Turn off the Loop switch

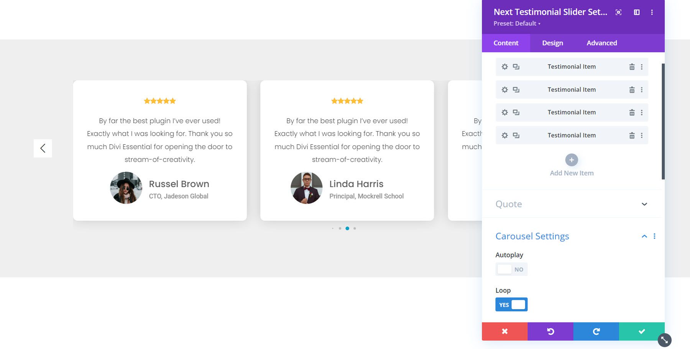point(511,305)
